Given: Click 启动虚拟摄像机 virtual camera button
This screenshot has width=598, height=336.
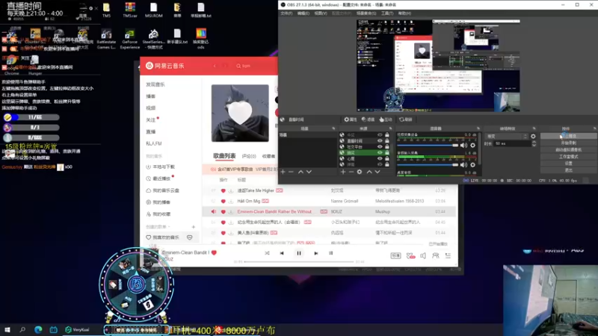Looking at the screenshot, I should (x=569, y=150).
